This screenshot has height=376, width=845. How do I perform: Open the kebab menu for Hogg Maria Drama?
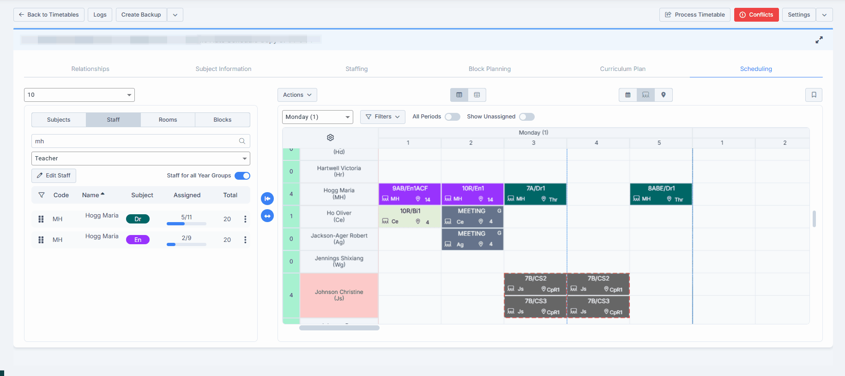245,219
